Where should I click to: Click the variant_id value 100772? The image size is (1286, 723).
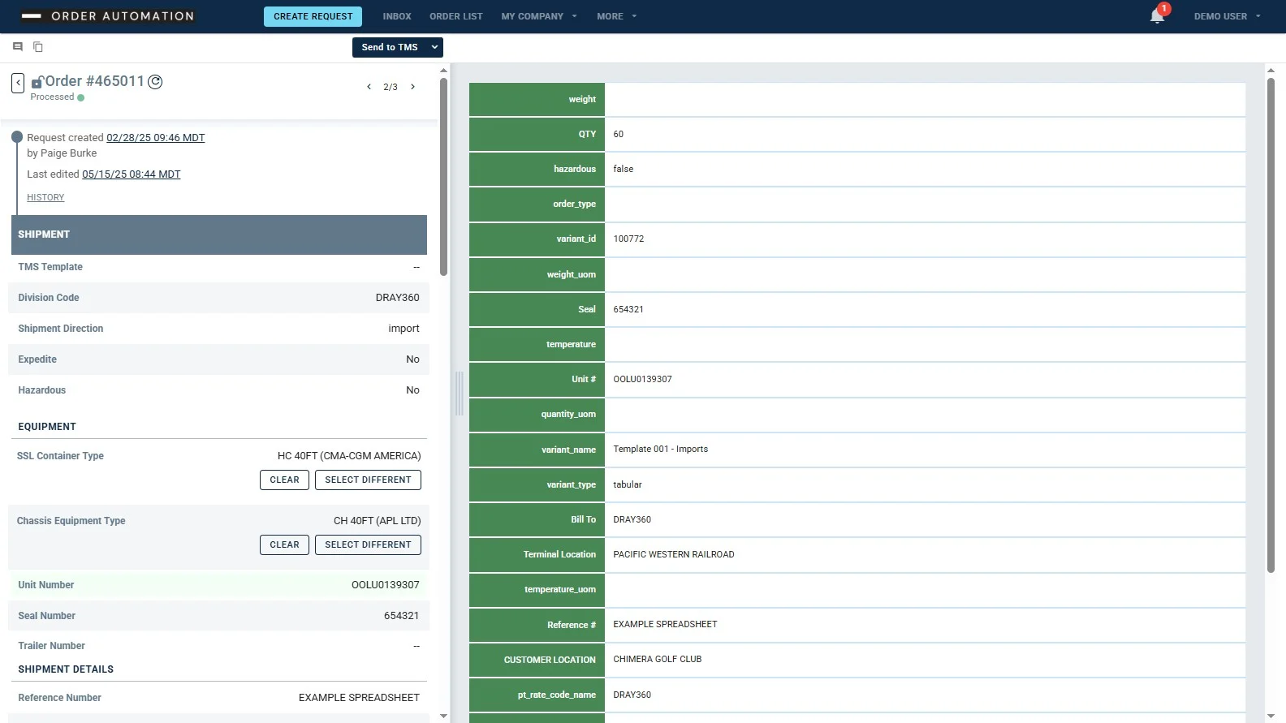tap(628, 239)
